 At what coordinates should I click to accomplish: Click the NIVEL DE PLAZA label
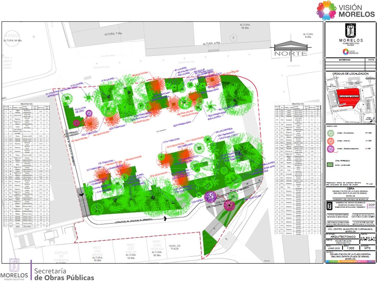174,248
